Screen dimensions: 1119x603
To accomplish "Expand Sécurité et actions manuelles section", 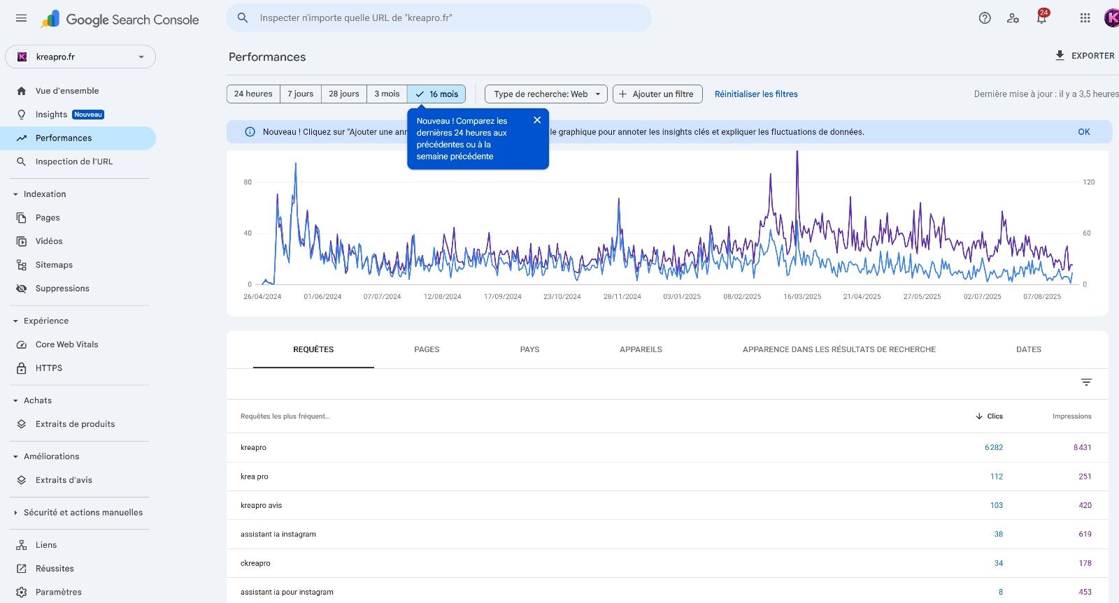I will point(78,512).
